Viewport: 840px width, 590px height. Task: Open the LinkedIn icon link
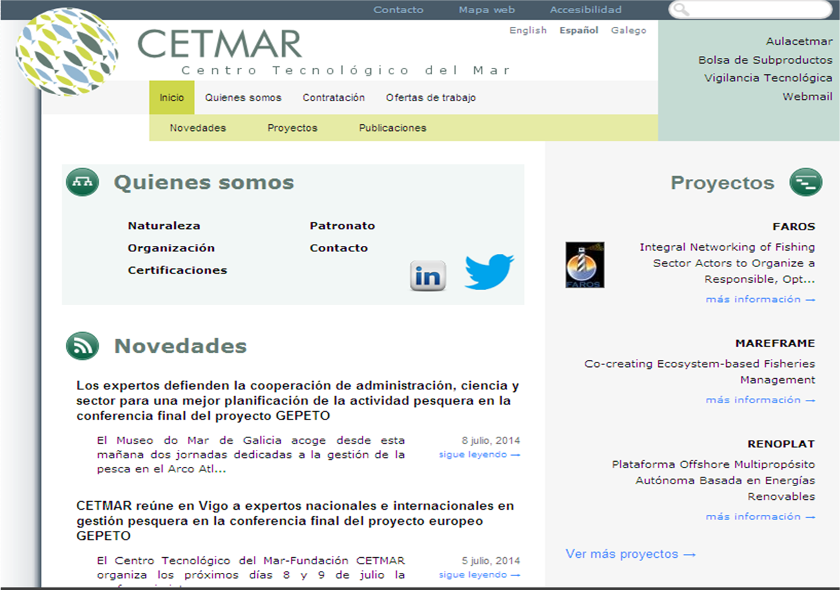click(x=428, y=275)
